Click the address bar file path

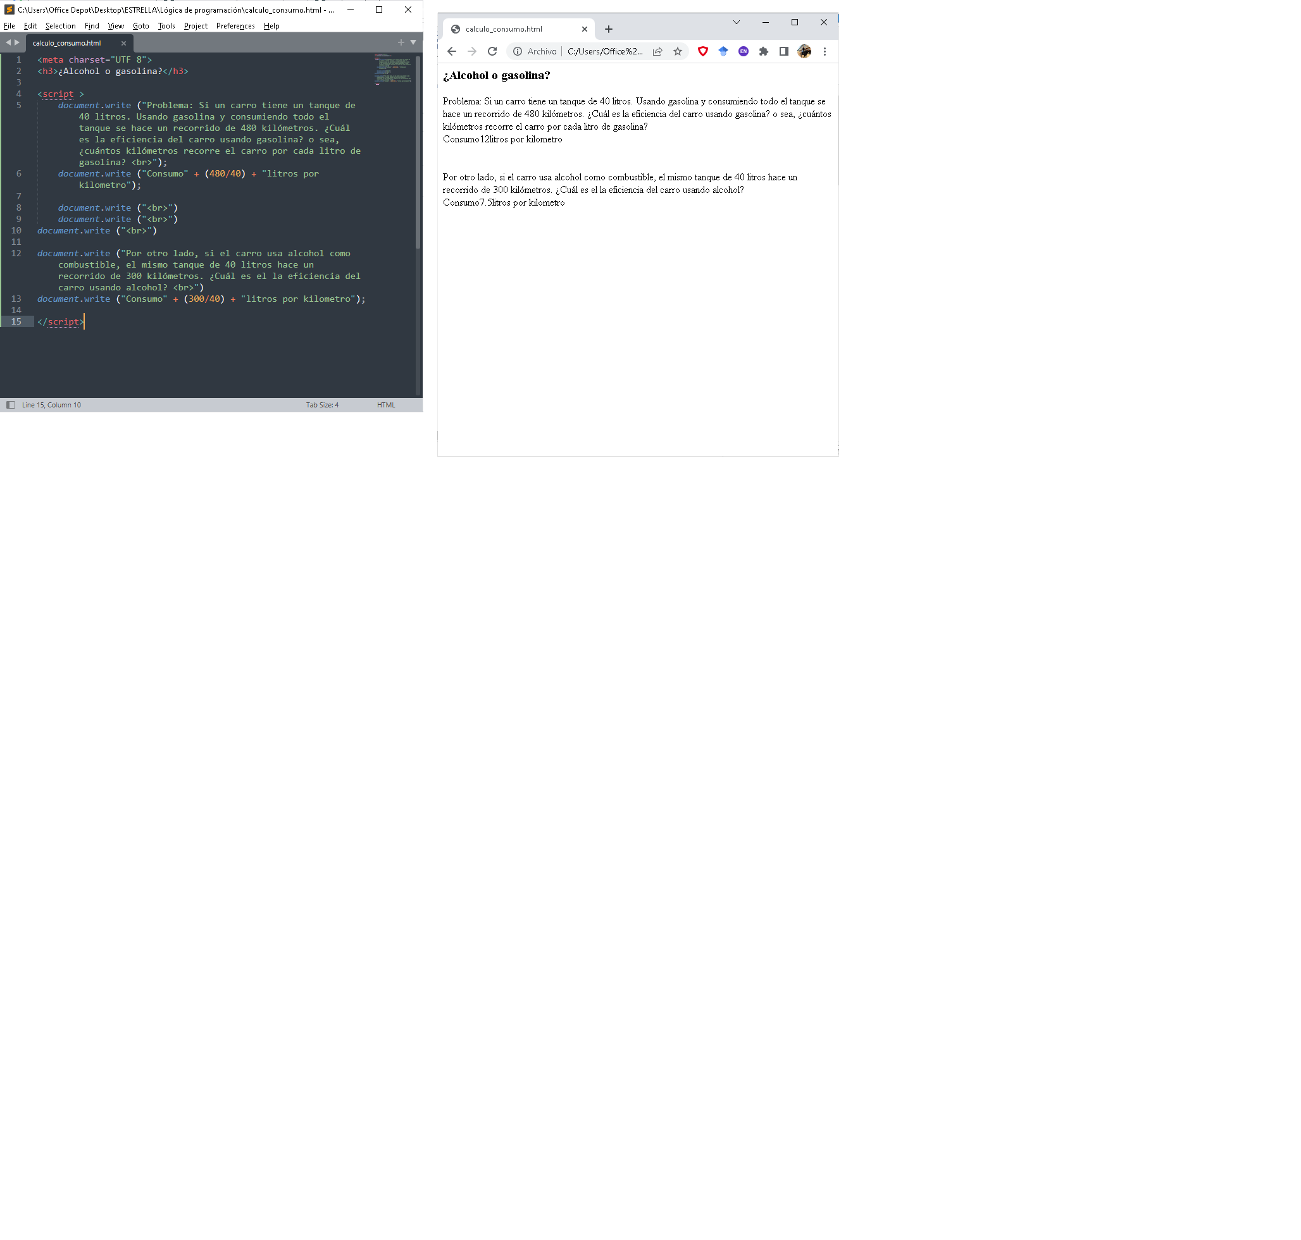604,51
